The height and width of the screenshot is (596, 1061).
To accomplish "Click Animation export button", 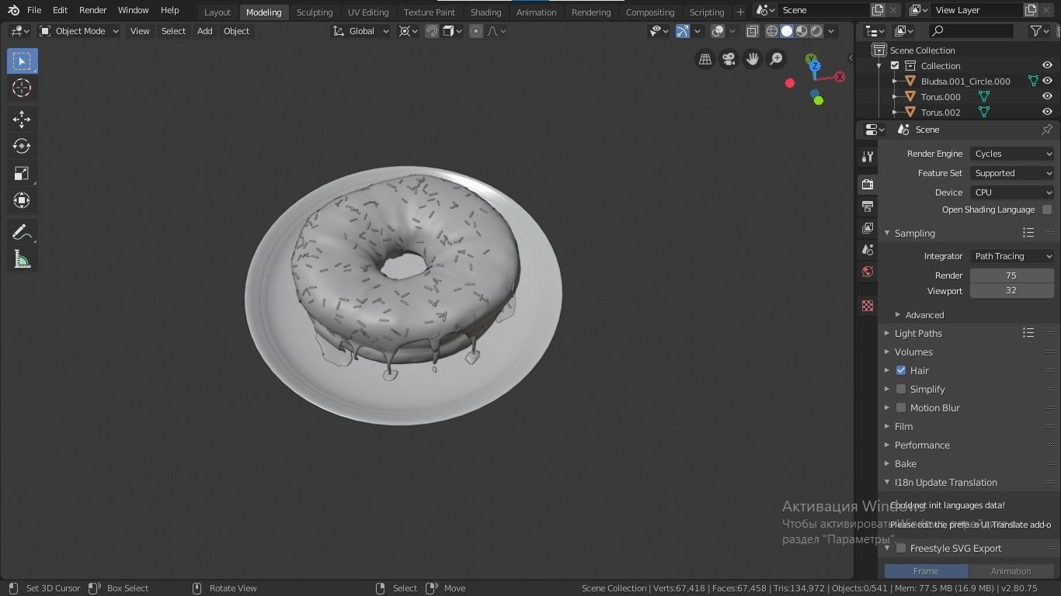I will point(1011,570).
